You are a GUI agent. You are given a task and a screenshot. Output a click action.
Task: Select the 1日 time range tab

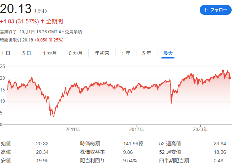pos(6,53)
